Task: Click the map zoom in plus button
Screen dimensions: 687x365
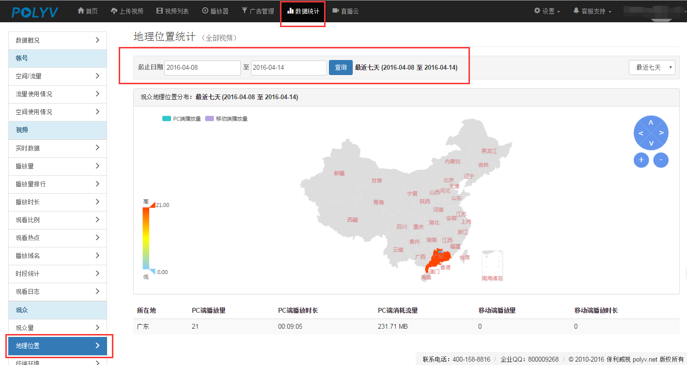Action: click(x=641, y=160)
